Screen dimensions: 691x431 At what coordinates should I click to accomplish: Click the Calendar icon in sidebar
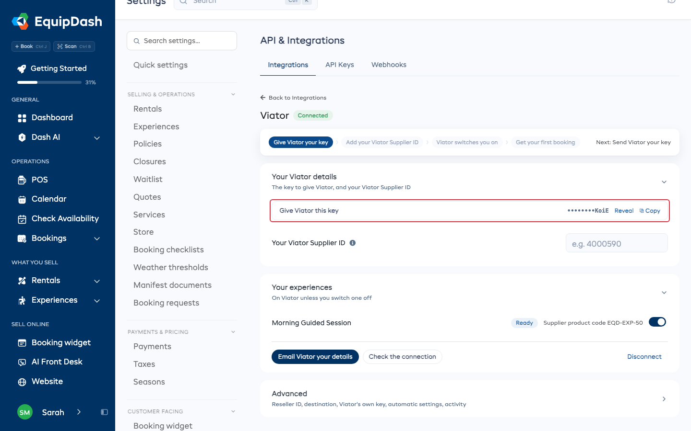click(22, 199)
